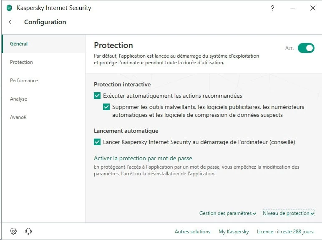Click the Kaspersky shield logo icon
Image resolution: width=322 pixels, height=240 pixels.
[x=9, y=8]
